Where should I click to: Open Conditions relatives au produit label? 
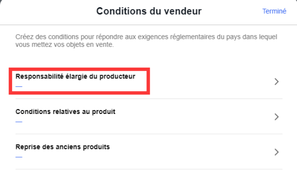point(65,112)
